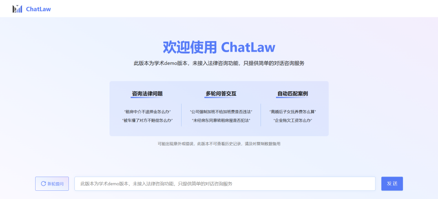Focus the chat message input field
The image size is (438, 199).
coord(225,183)
